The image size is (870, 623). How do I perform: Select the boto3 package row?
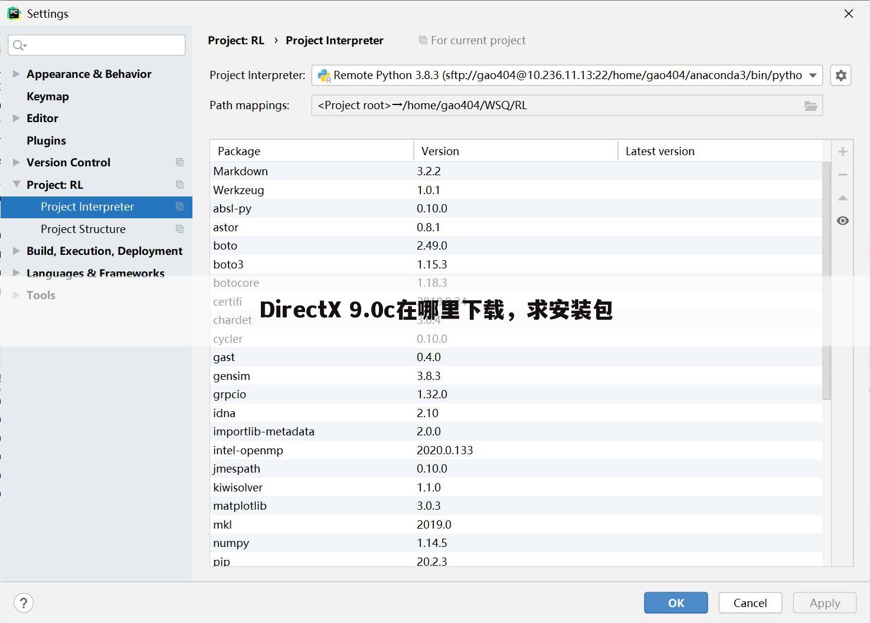tap(516, 264)
